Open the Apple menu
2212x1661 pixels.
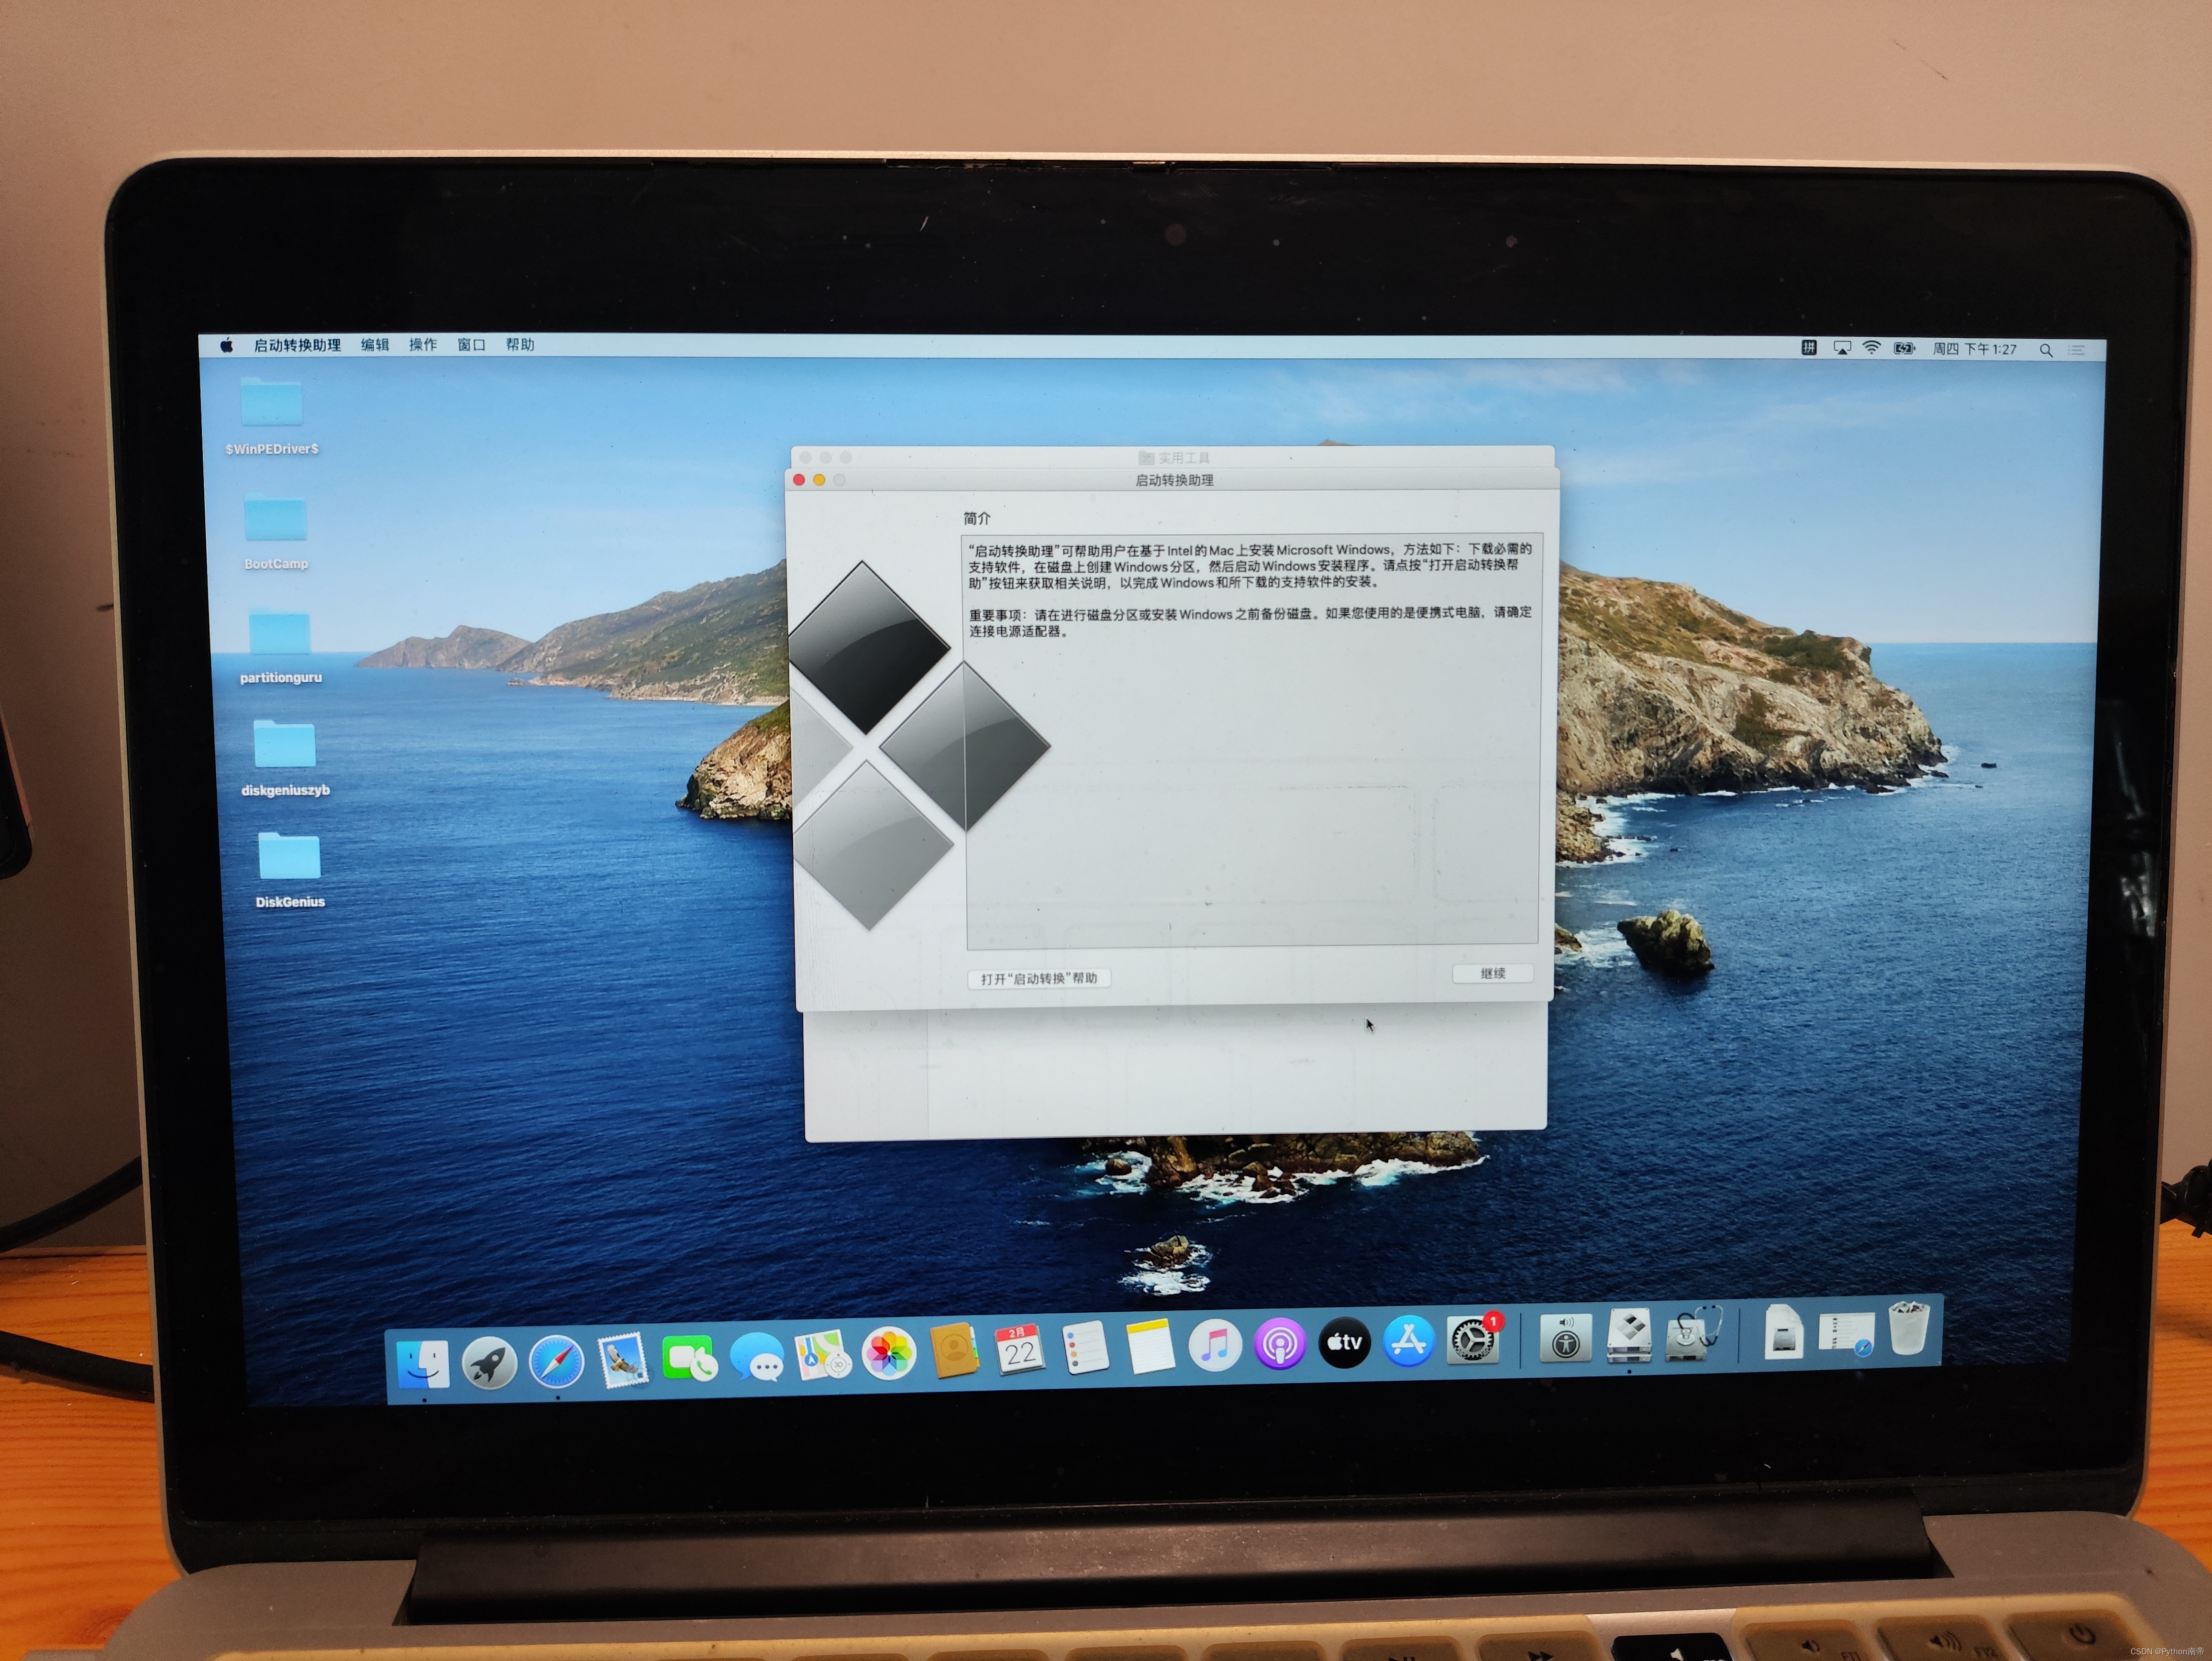[x=227, y=345]
